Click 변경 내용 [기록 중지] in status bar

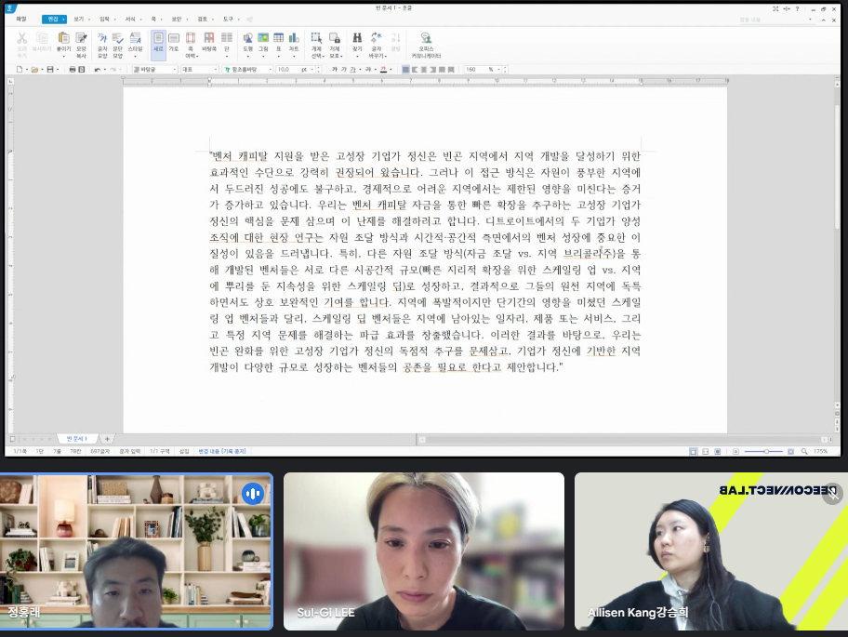222,451
